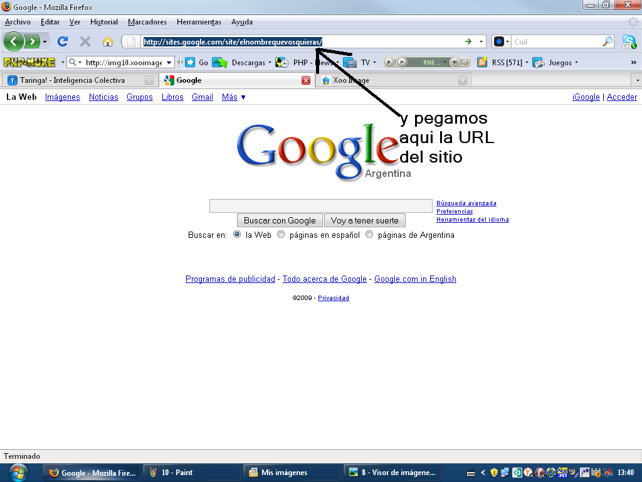Open the Ayuda menu

point(242,22)
